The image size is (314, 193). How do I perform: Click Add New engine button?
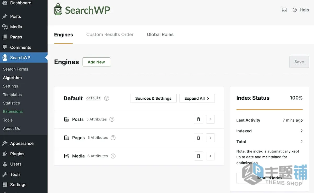tap(96, 62)
